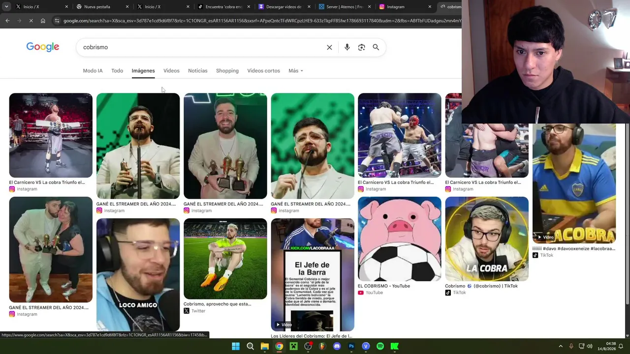Open the EL COBRISMO - YouTube link
Image resolution: width=630 pixels, height=354 pixels.
pos(384,286)
